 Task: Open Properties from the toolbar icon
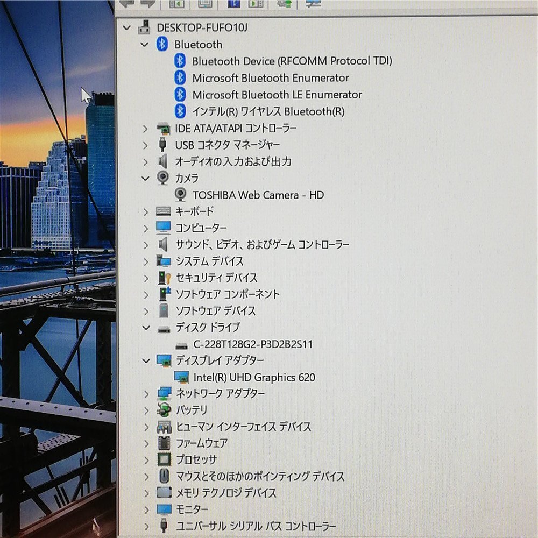(x=206, y=4)
